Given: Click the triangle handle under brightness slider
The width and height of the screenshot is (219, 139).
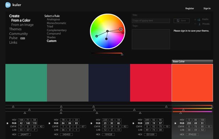Looking at the screenshot, I should click(122, 54).
